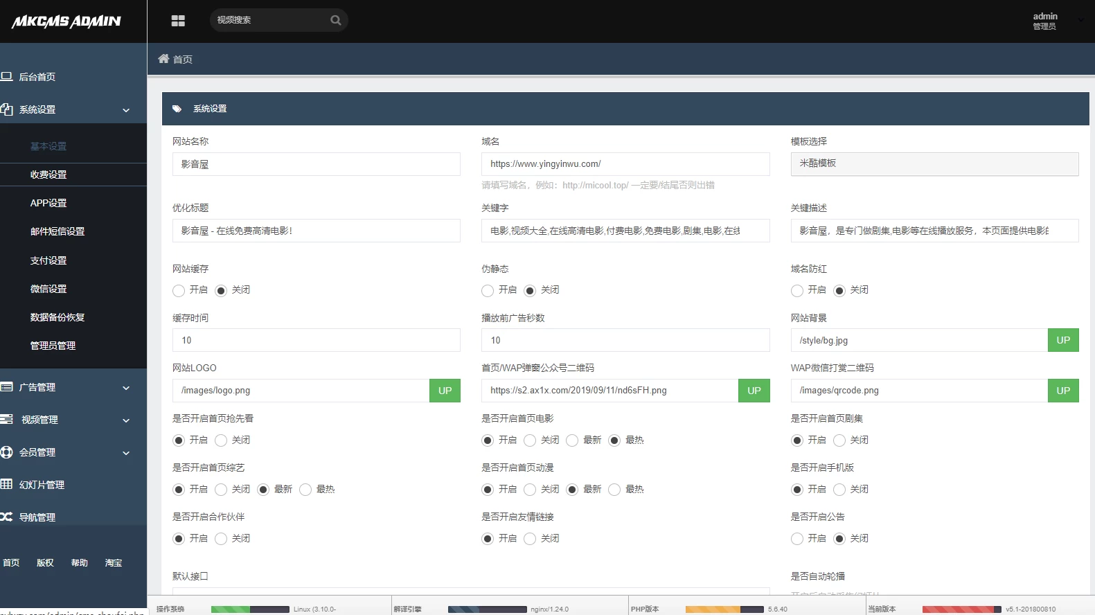
Task: Turn on 伪静态 with the 开启 radio
Action: 488,290
